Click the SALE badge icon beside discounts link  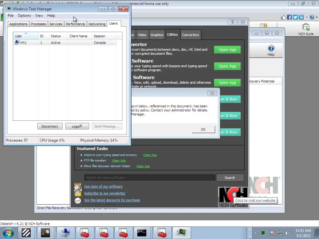[78, 200]
